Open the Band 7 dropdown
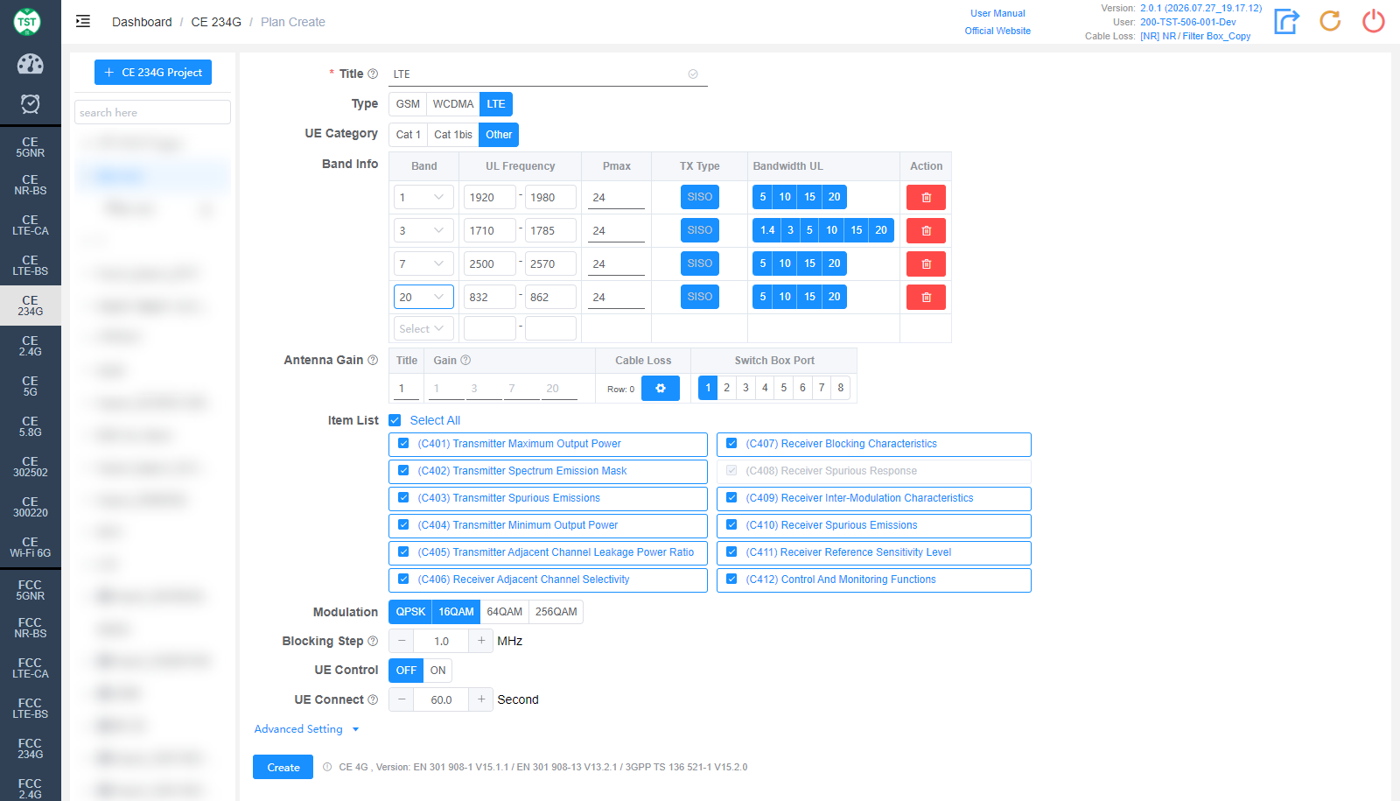The height and width of the screenshot is (801, 1400). click(423, 264)
